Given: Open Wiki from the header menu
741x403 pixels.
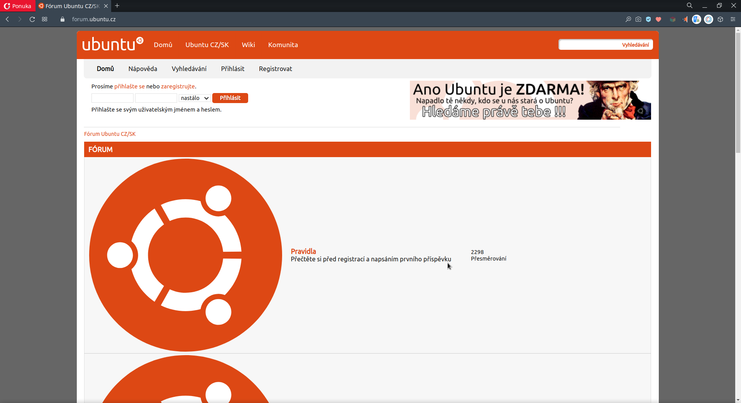Looking at the screenshot, I should tap(248, 45).
